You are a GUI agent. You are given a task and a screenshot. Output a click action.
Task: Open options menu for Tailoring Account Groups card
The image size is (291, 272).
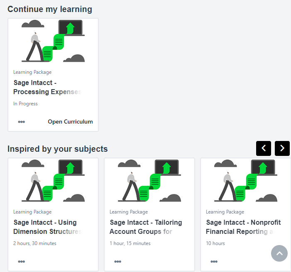point(117,261)
